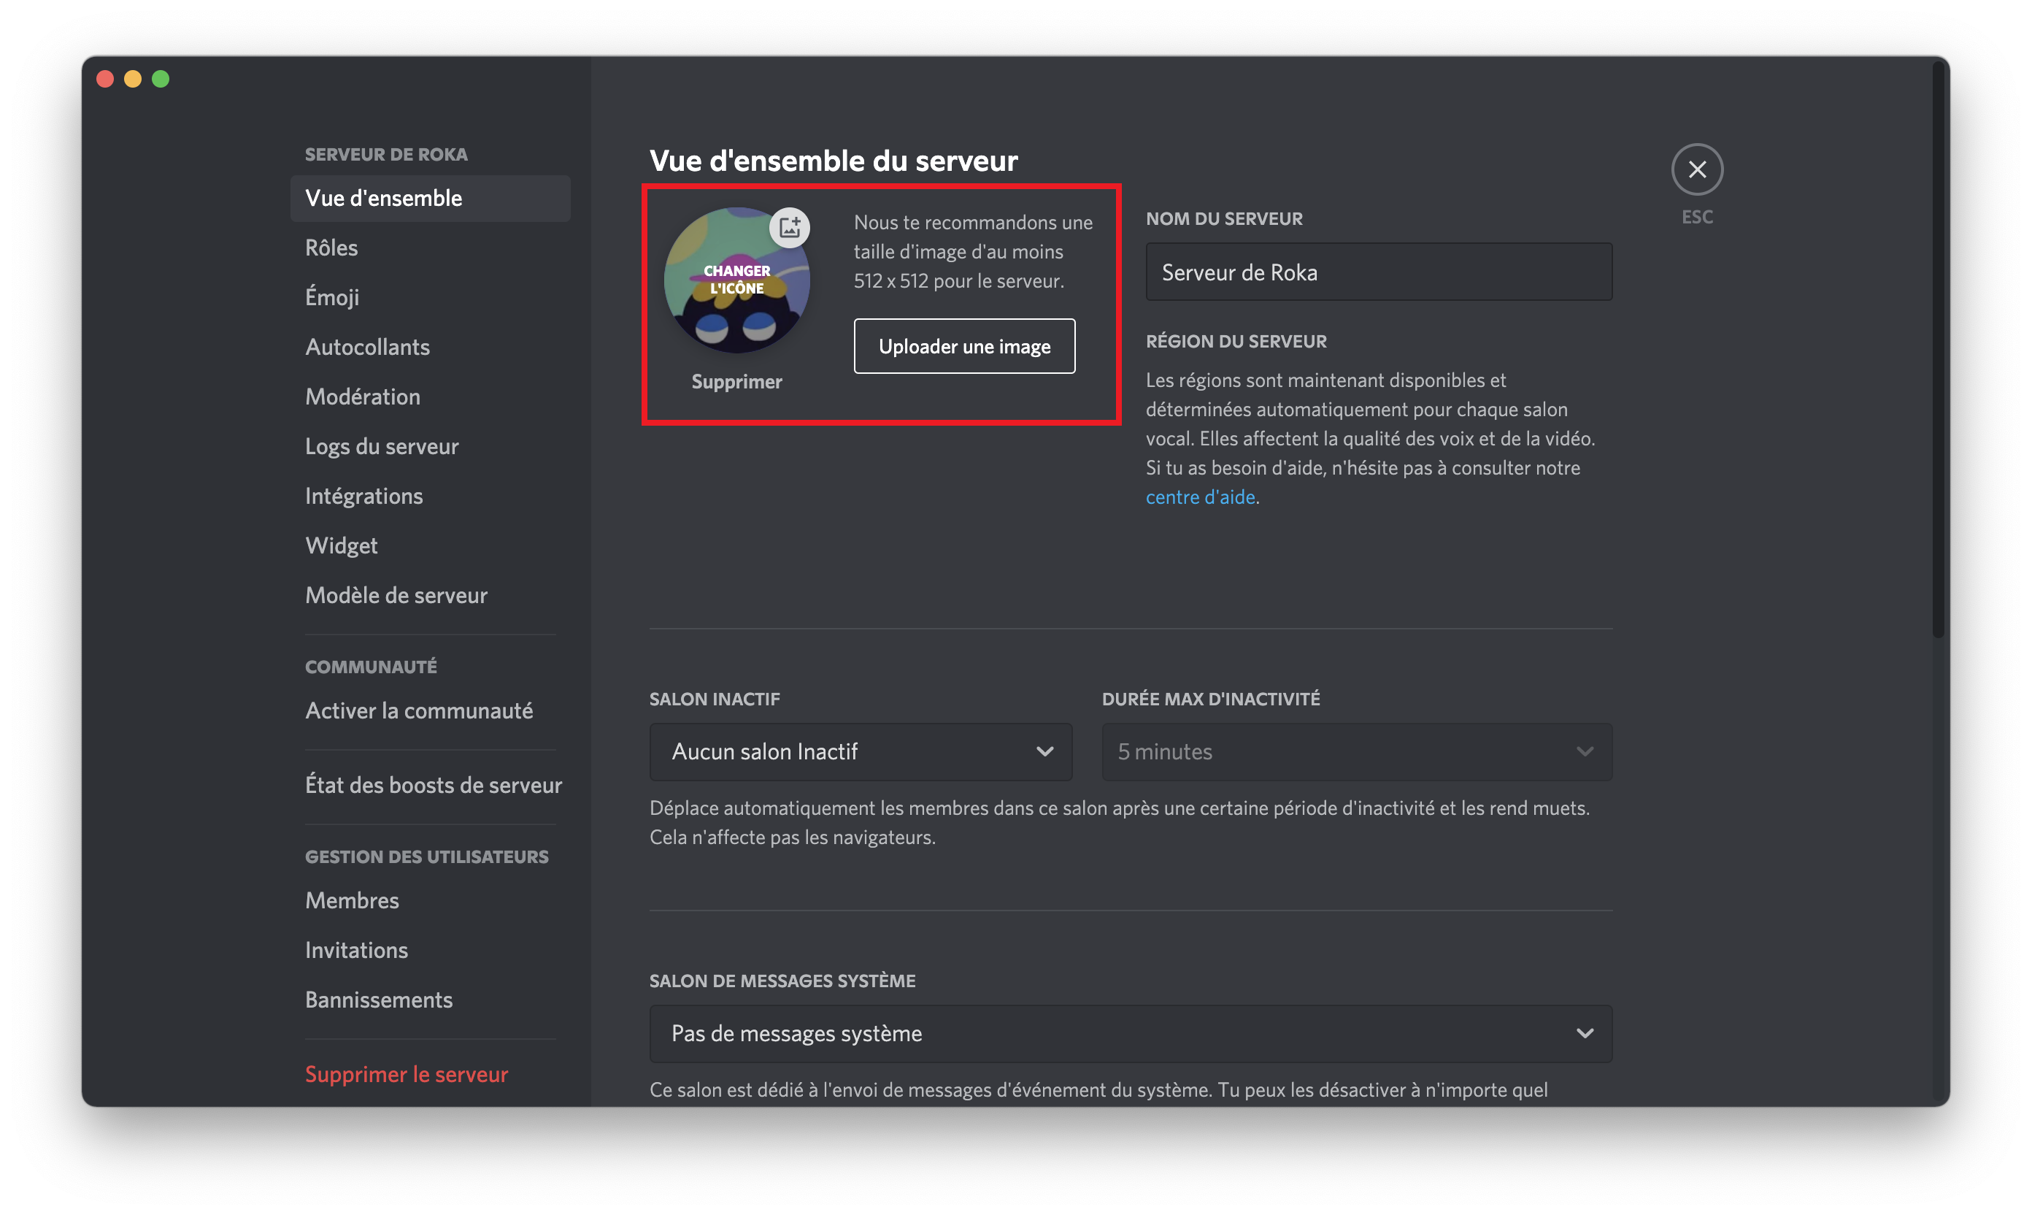The image size is (2032, 1215).
Task: Click the Supprimer icon image link
Action: 737,382
